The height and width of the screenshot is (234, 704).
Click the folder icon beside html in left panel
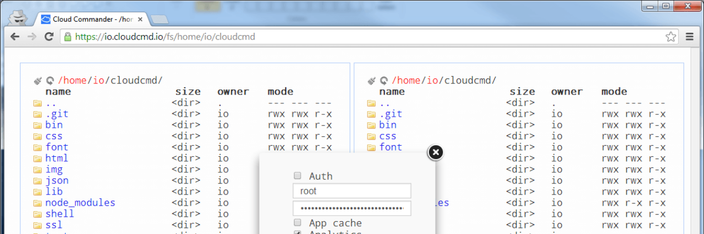pos(37,158)
